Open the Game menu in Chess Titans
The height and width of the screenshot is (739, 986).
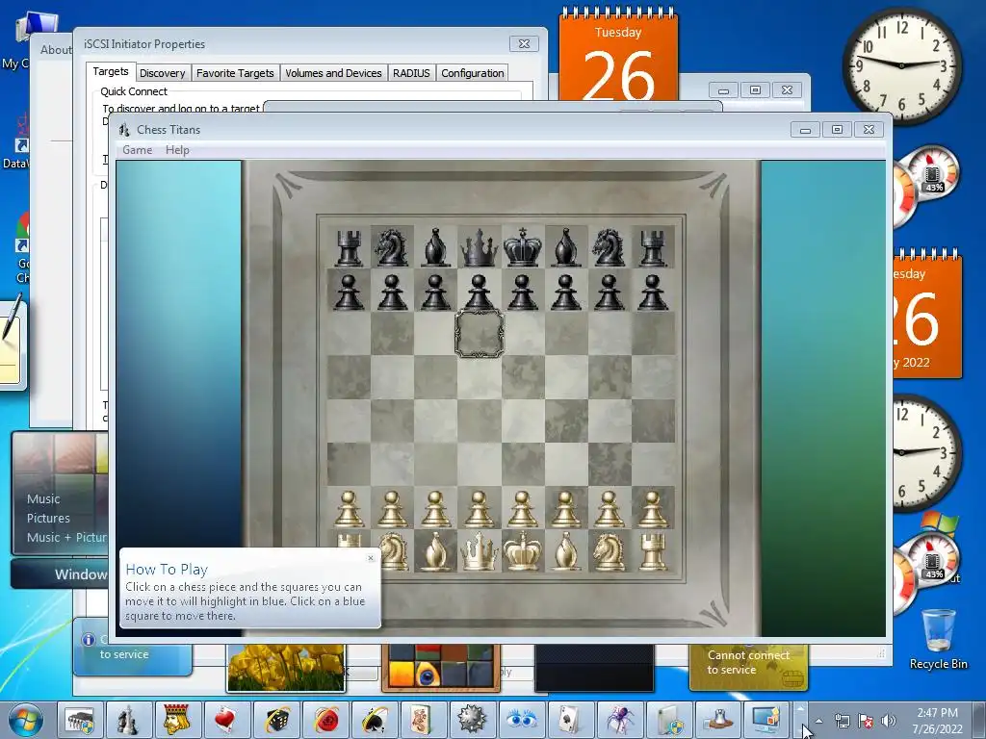click(137, 149)
